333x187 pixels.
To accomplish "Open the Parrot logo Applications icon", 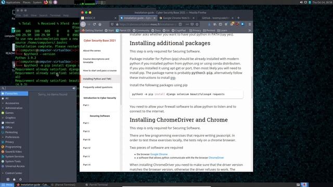I will pos(3,2).
